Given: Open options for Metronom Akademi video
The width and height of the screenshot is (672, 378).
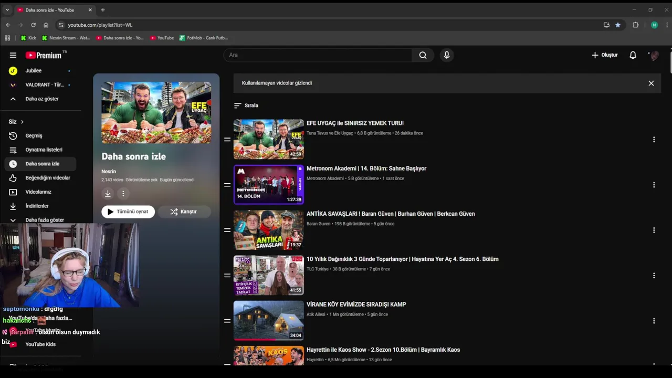Looking at the screenshot, I should tap(654, 185).
